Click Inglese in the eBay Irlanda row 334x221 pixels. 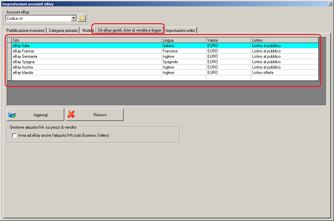coord(184,73)
